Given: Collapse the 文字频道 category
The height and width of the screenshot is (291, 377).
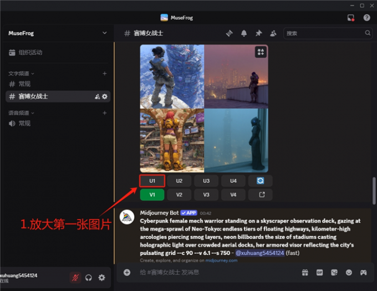Looking at the screenshot, I should (21, 74).
